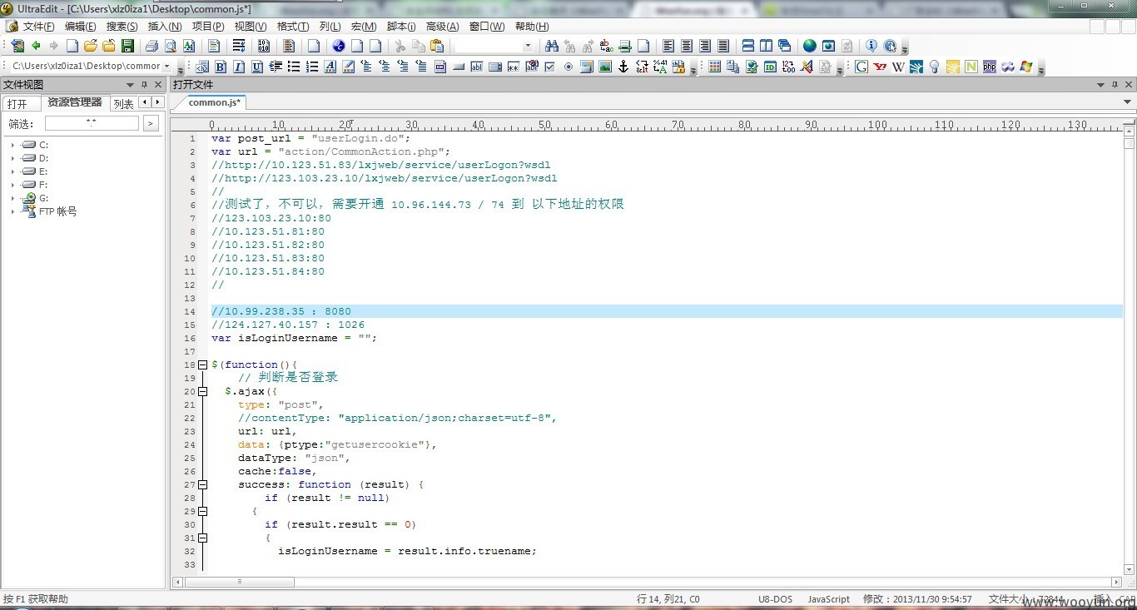Click the HTML anchor icon
1137x610 pixels.
click(x=623, y=67)
